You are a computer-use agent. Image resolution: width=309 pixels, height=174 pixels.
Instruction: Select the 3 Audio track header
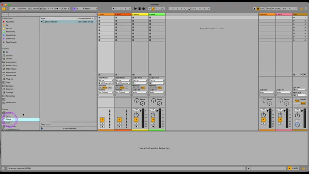(x=140, y=14)
